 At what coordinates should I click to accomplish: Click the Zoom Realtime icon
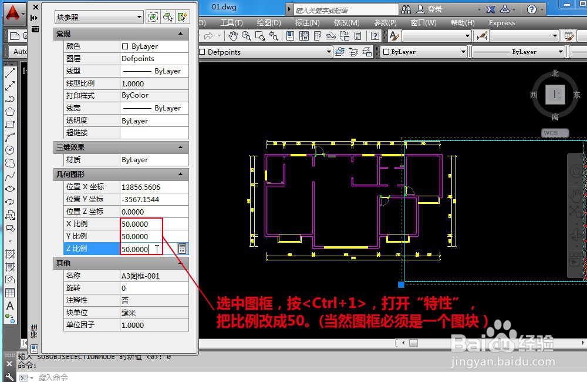[x=247, y=36]
